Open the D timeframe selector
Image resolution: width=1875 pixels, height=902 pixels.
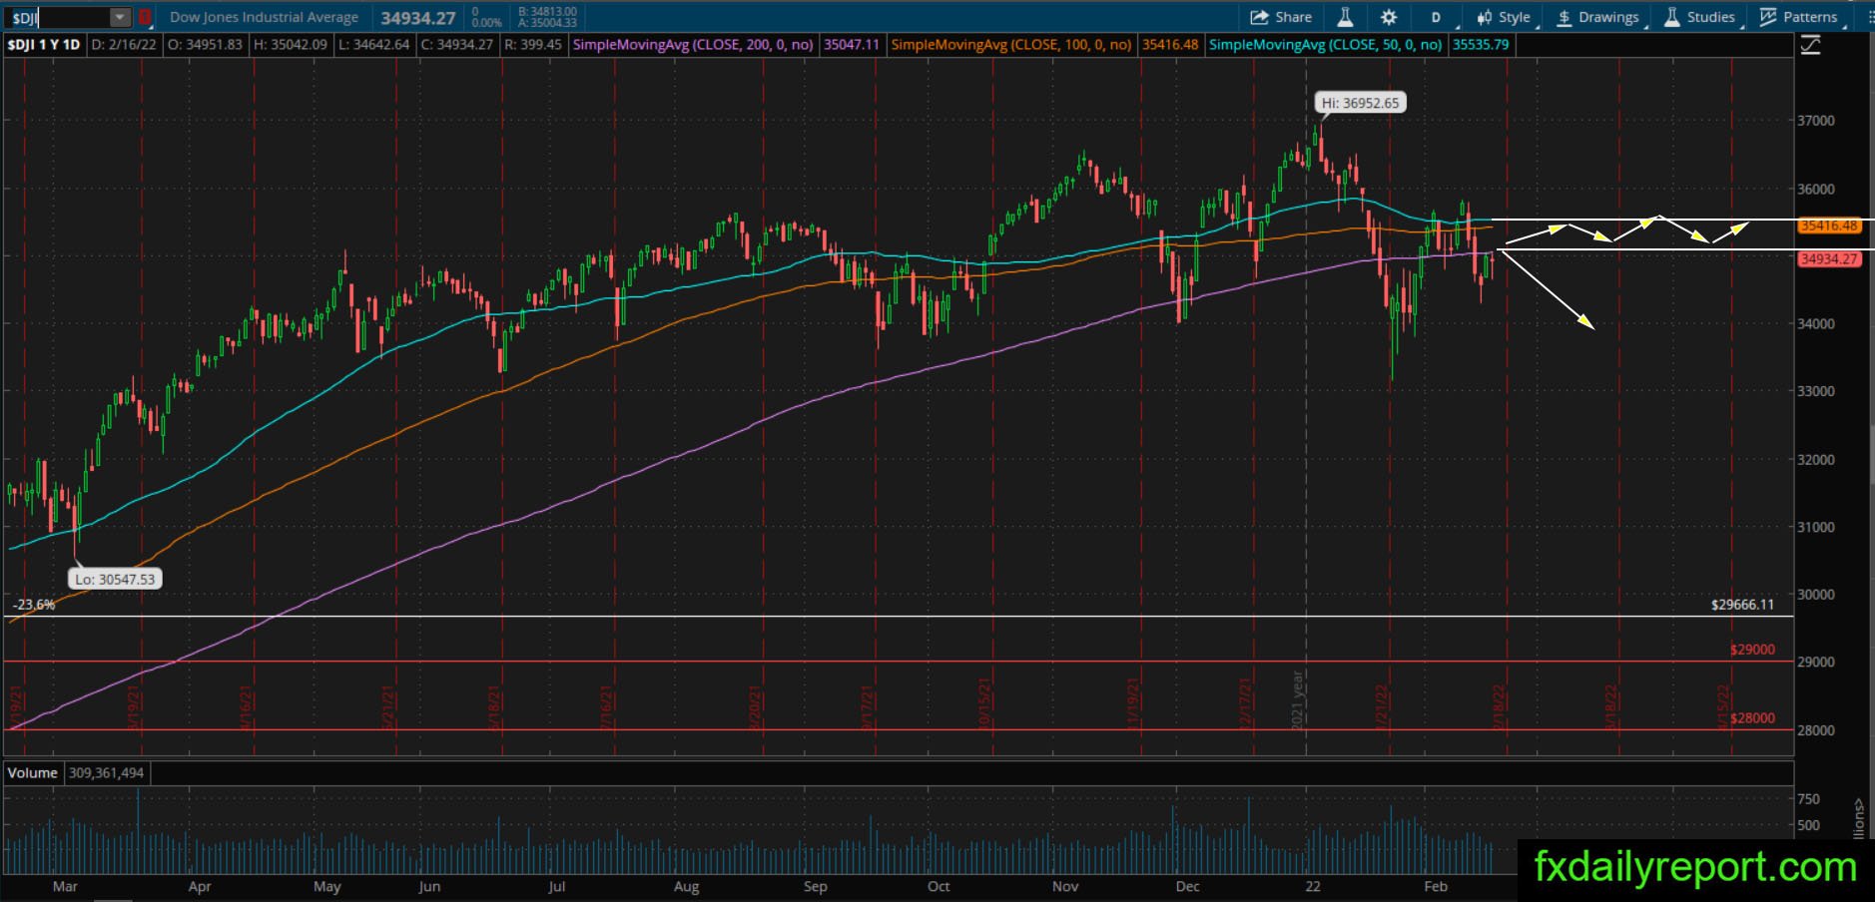[x=1437, y=17]
